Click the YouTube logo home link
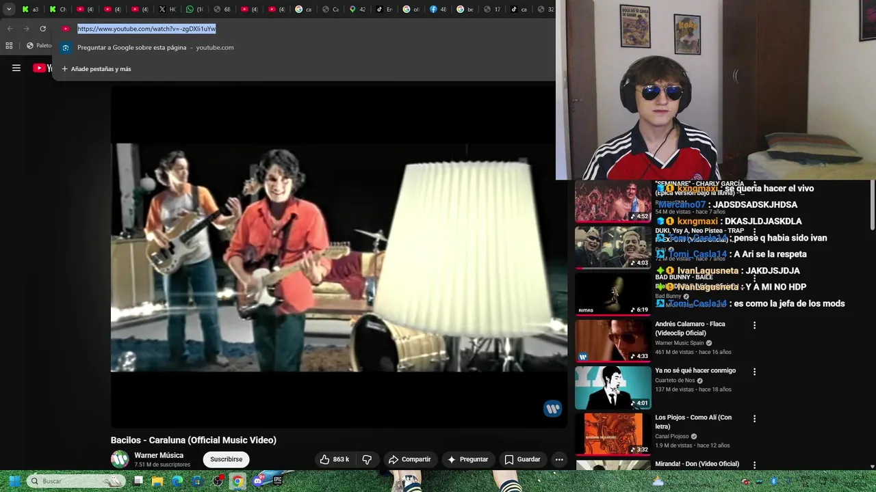 pos(42,68)
